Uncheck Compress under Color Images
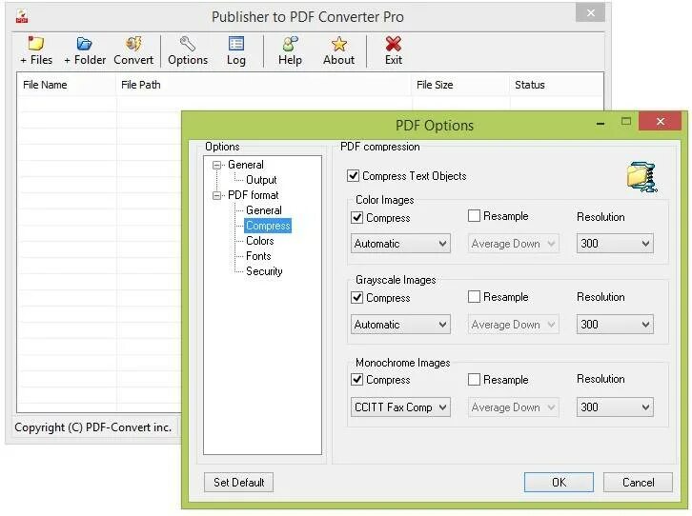The height and width of the screenshot is (516, 692). (357, 218)
